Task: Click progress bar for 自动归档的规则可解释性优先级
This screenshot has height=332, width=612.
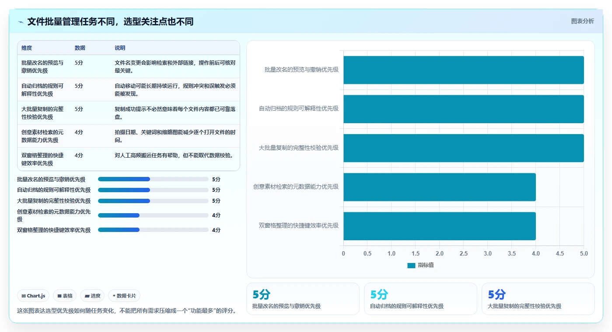Action: tap(153, 190)
